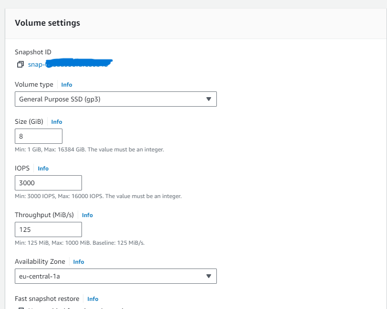Open the eu-central-1a Availability Zone dropdown
This screenshot has height=309, width=387.
[x=116, y=276]
